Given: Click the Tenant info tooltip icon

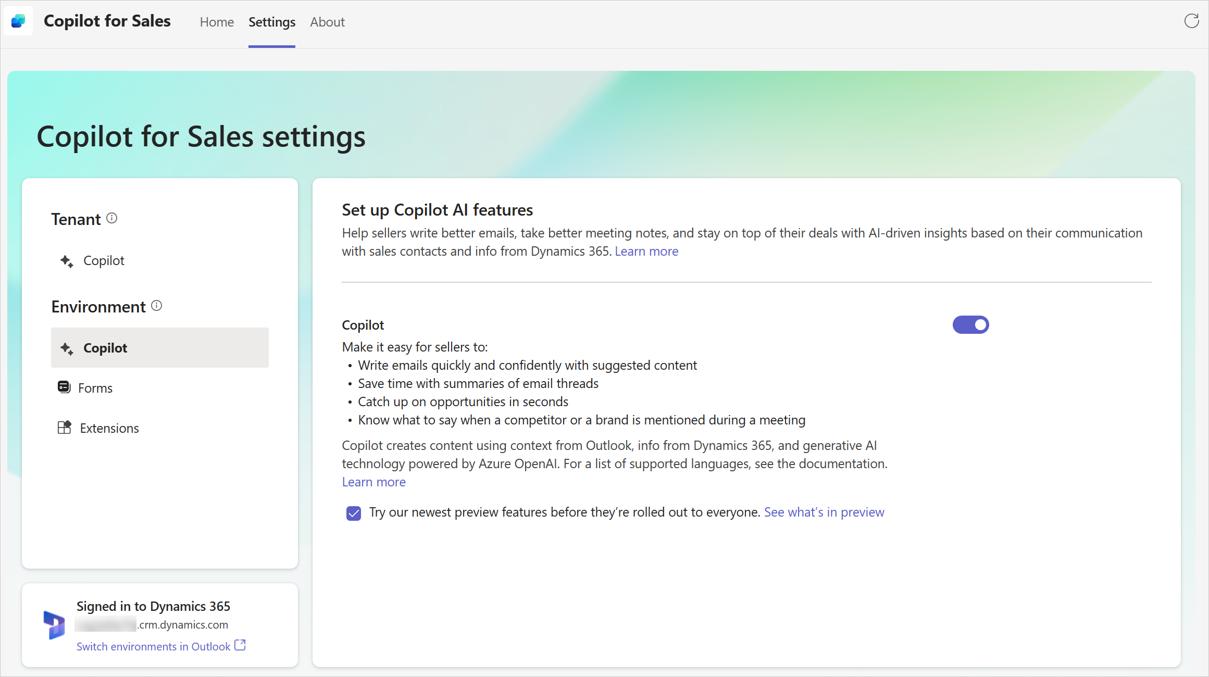Looking at the screenshot, I should (112, 218).
